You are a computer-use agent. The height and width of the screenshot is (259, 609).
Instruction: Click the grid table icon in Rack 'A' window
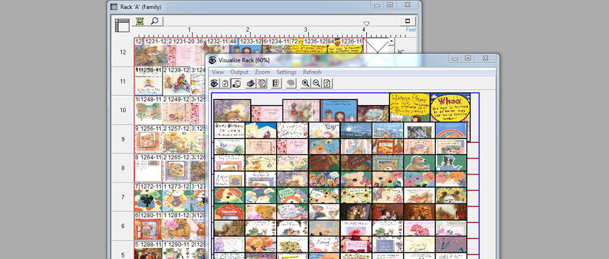click(122, 26)
